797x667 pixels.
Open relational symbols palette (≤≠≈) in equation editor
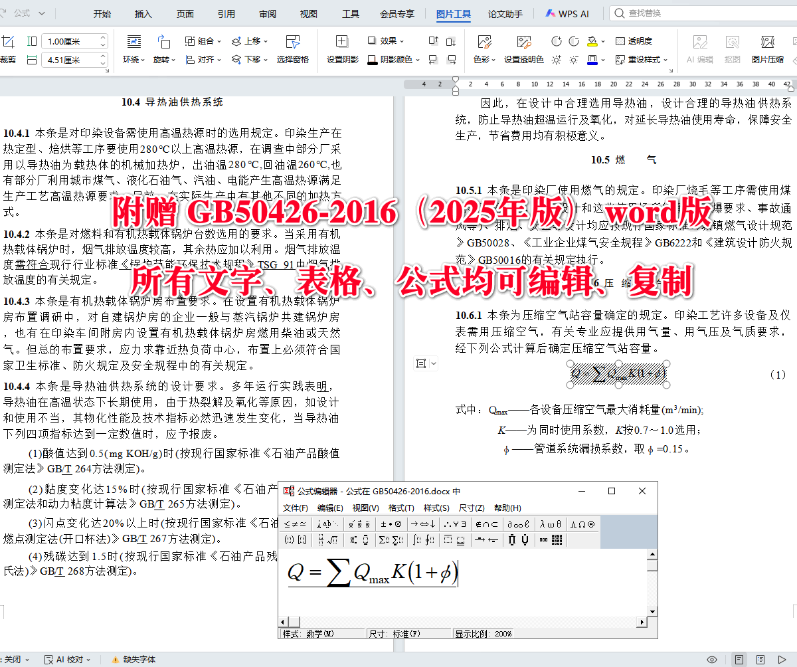(x=295, y=524)
